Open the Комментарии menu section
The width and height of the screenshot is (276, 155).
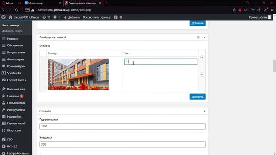pos(16,66)
